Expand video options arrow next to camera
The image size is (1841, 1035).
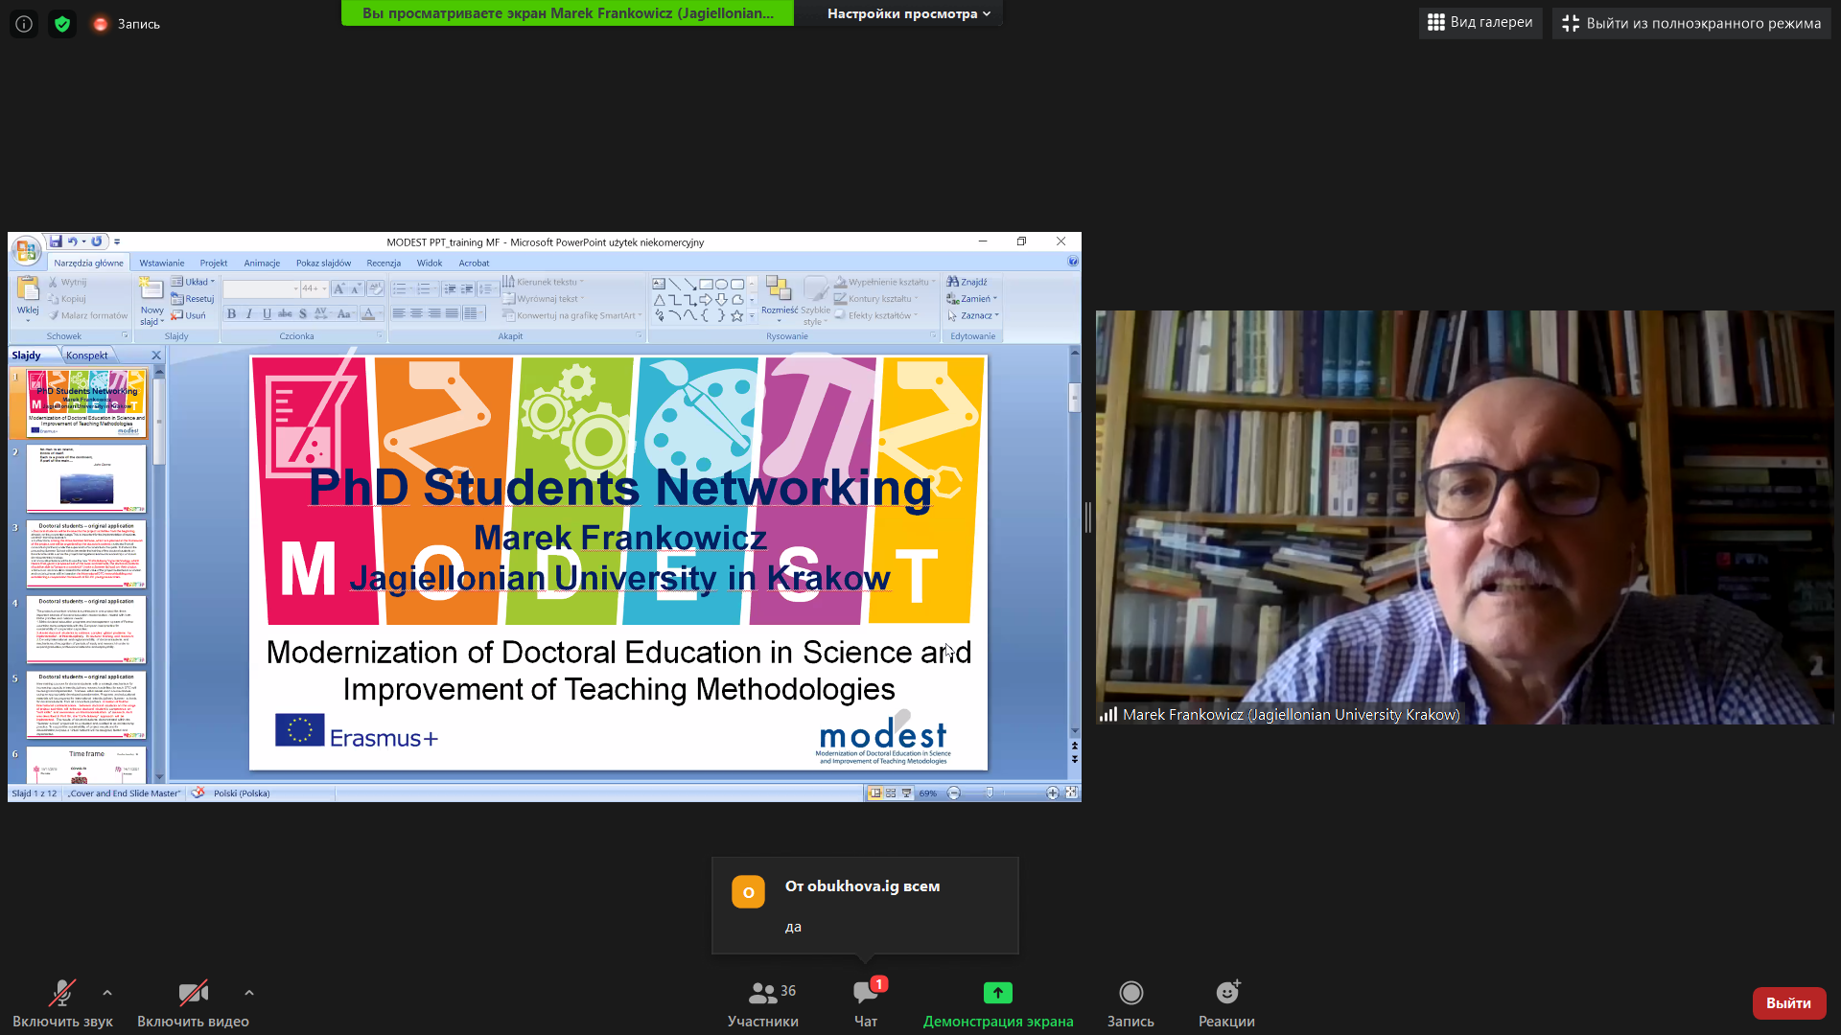pos(249,993)
